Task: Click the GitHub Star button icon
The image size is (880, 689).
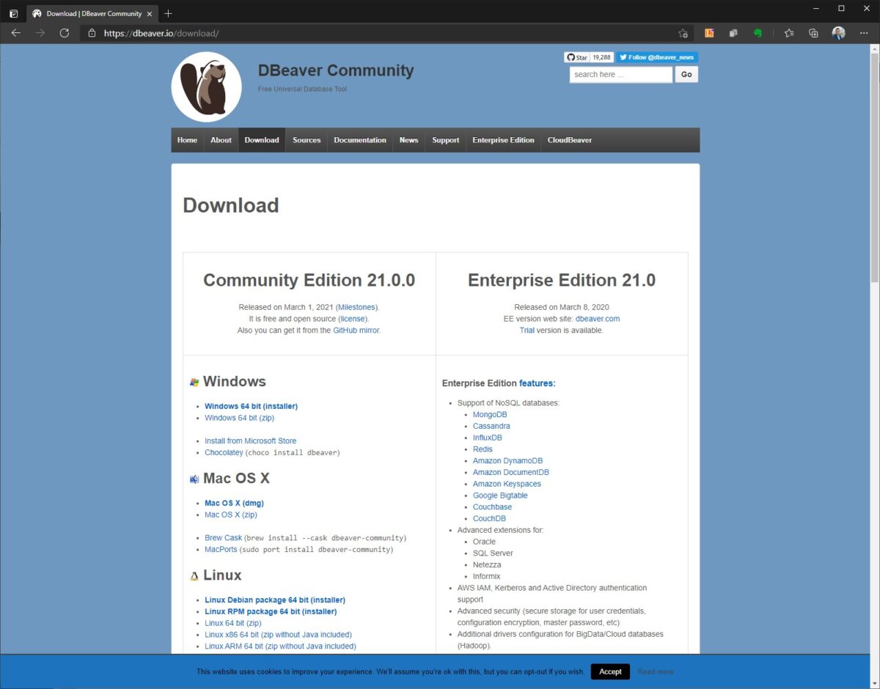Action: point(571,57)
